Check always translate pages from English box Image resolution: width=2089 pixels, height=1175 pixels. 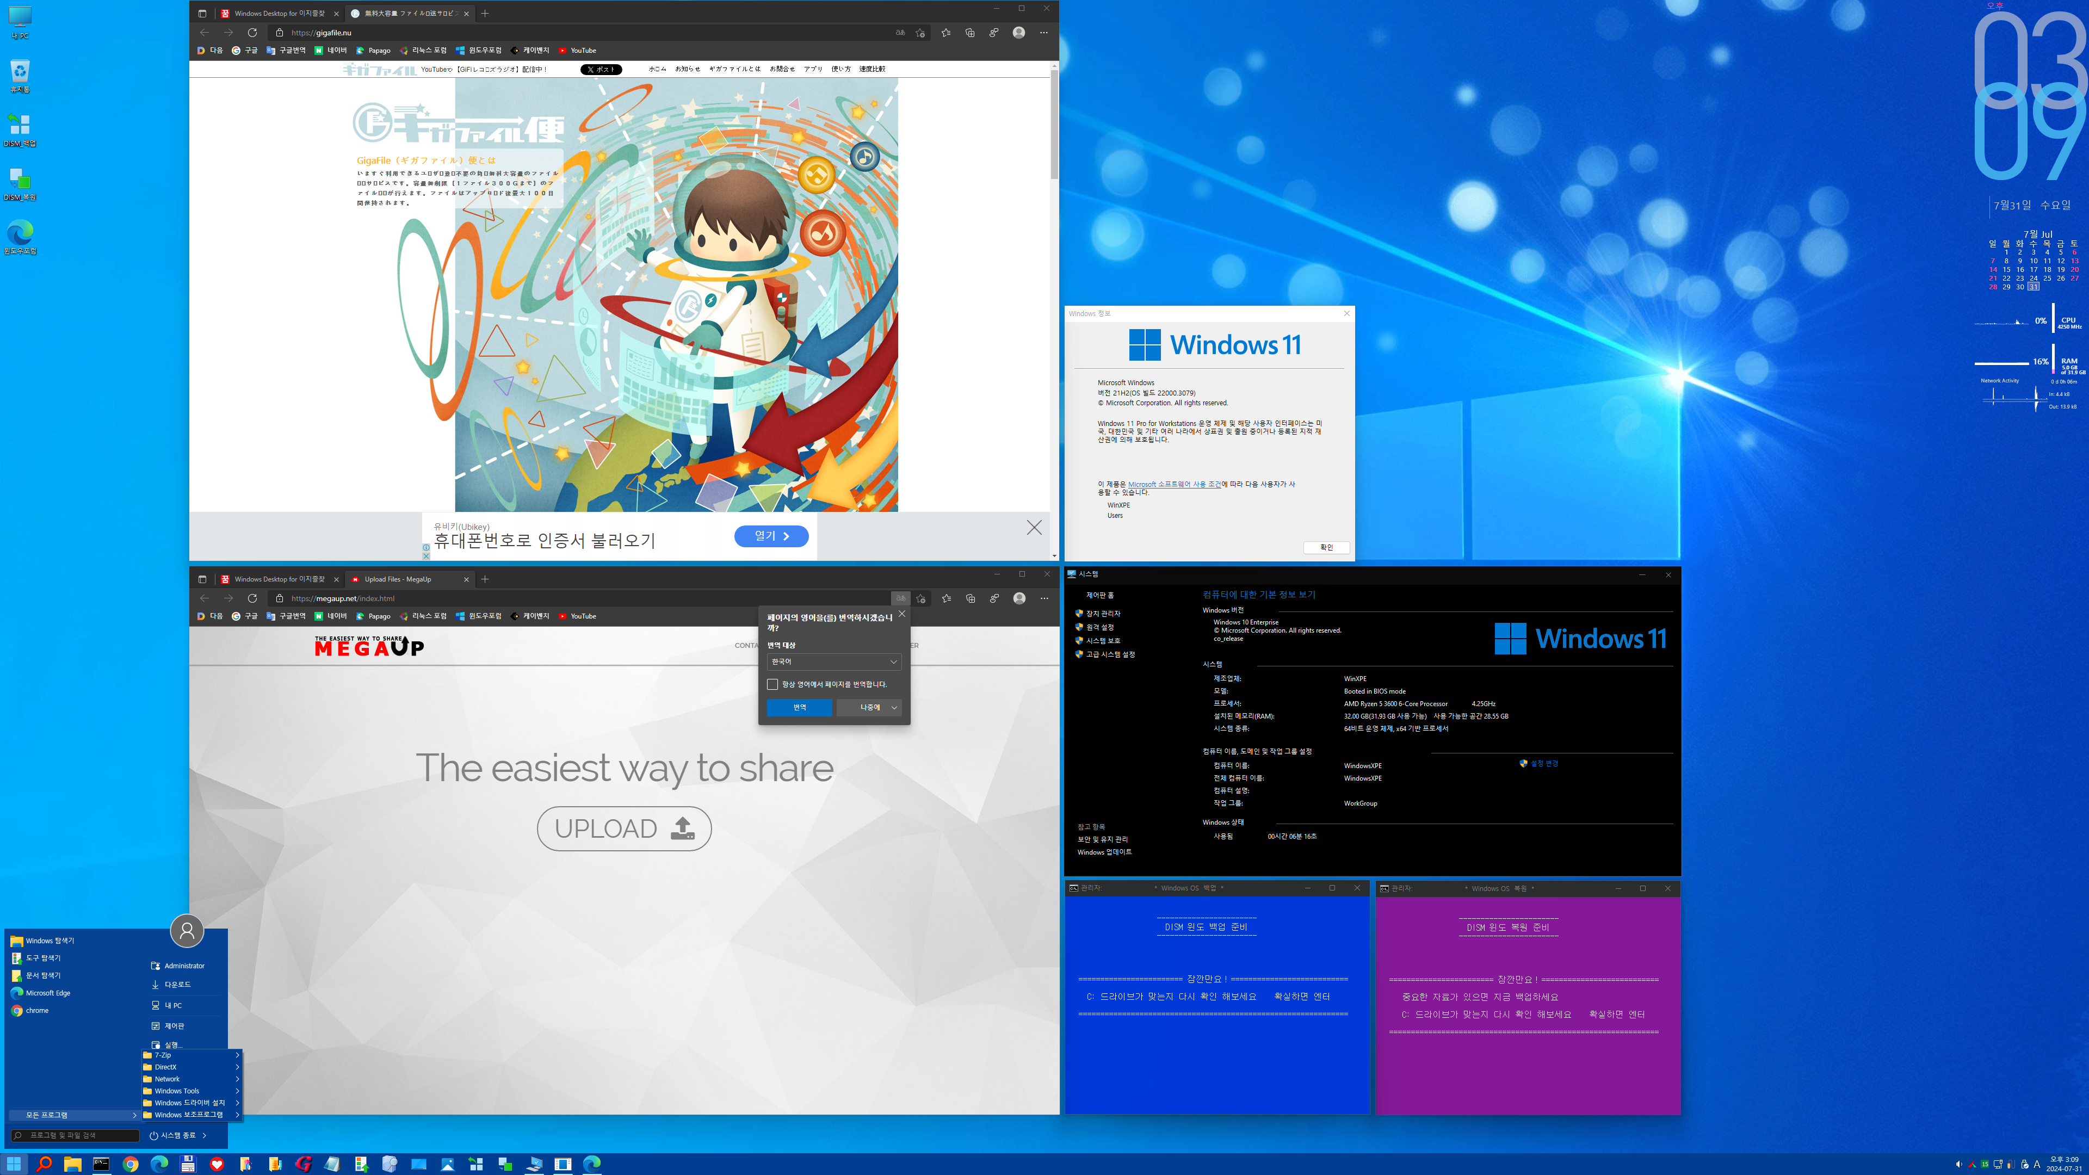772,684
